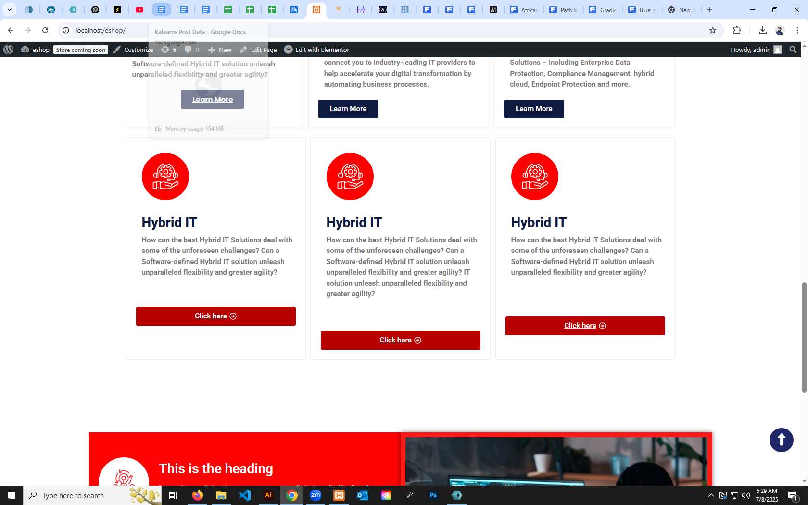
Task: Open Visual Studio Code from taskbar
Action: pos(245,495)
